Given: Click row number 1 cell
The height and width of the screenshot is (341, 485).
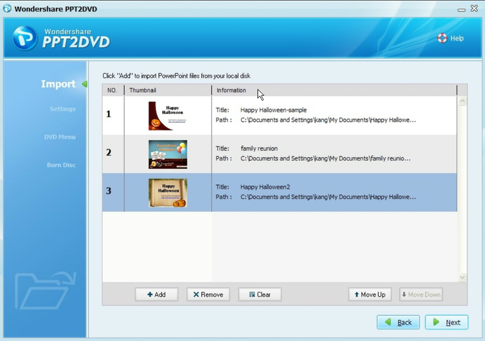Looking at the screenshot, I should click(113, 115).
